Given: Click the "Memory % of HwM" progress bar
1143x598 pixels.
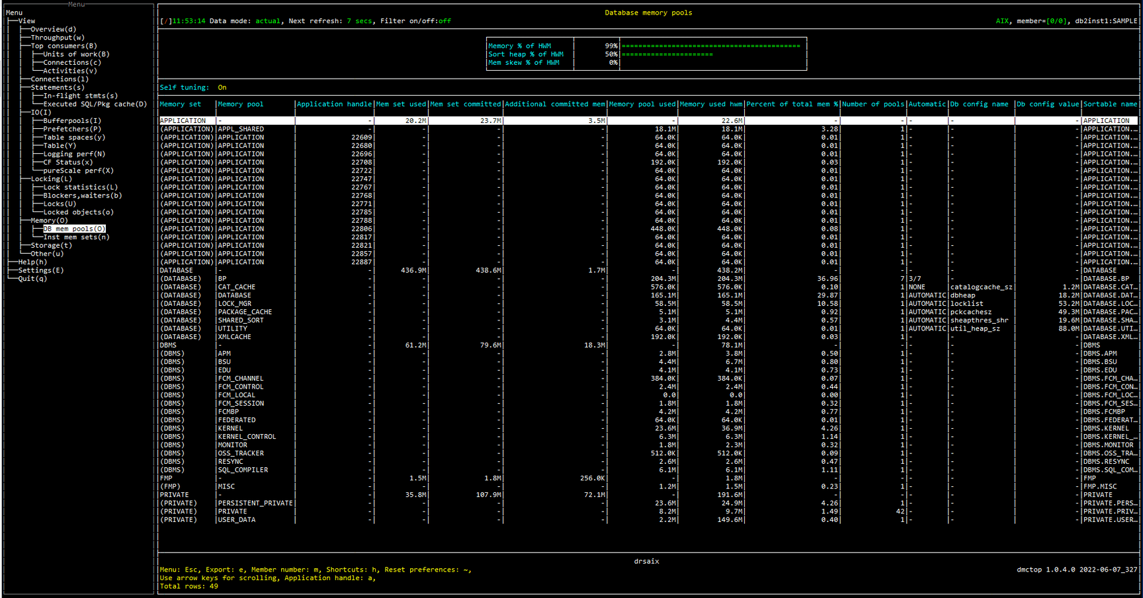Looking at the screenshot, I should 711,46.
